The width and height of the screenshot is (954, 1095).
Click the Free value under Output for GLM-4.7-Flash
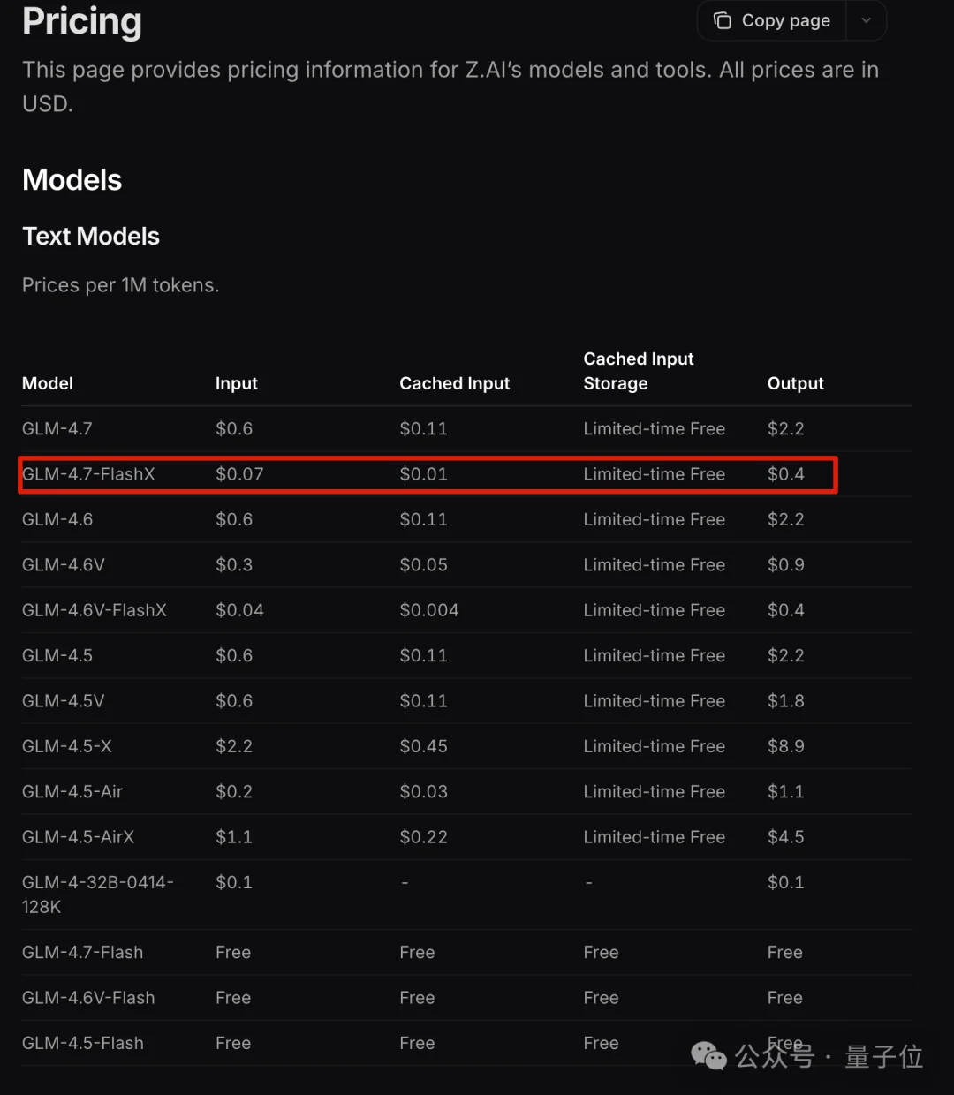[x=784, y=952]
